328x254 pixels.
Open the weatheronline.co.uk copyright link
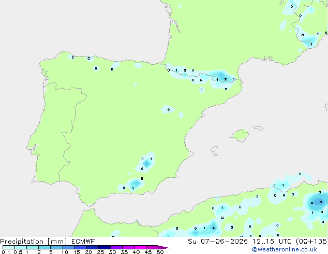click(285, 249)
